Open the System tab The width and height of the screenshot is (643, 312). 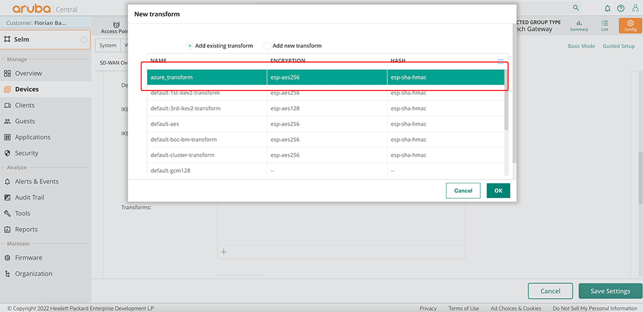[107, 45]
